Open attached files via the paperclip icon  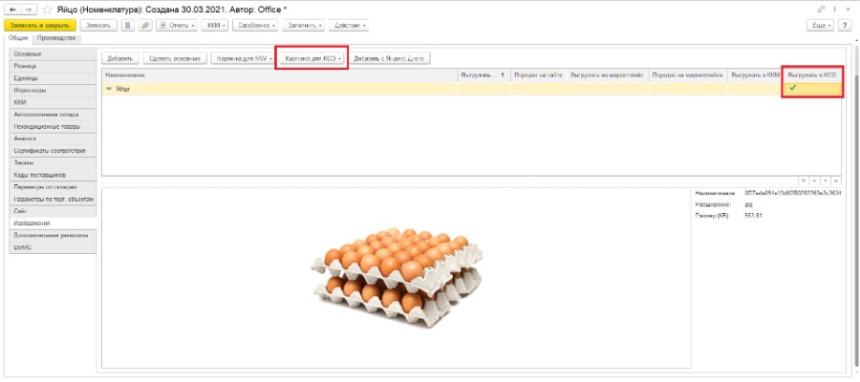(145, 25)
